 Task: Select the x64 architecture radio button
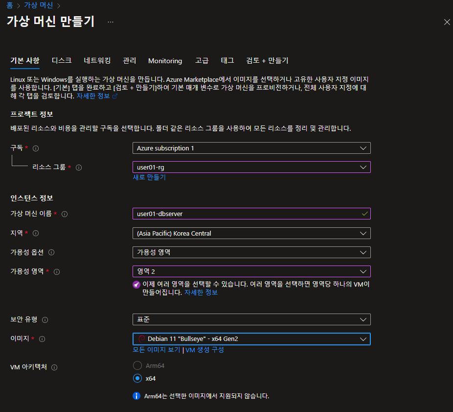click(137, 378)
